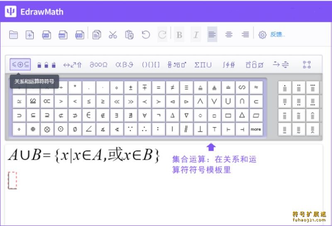Insert the bar above accent
This screenshot has width=332, height=226.
285,115
